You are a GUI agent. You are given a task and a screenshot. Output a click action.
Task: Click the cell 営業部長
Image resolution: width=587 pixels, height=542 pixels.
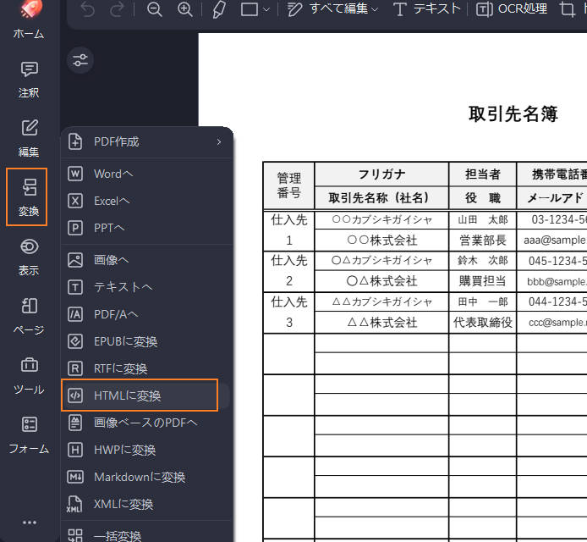pos(483,241)
